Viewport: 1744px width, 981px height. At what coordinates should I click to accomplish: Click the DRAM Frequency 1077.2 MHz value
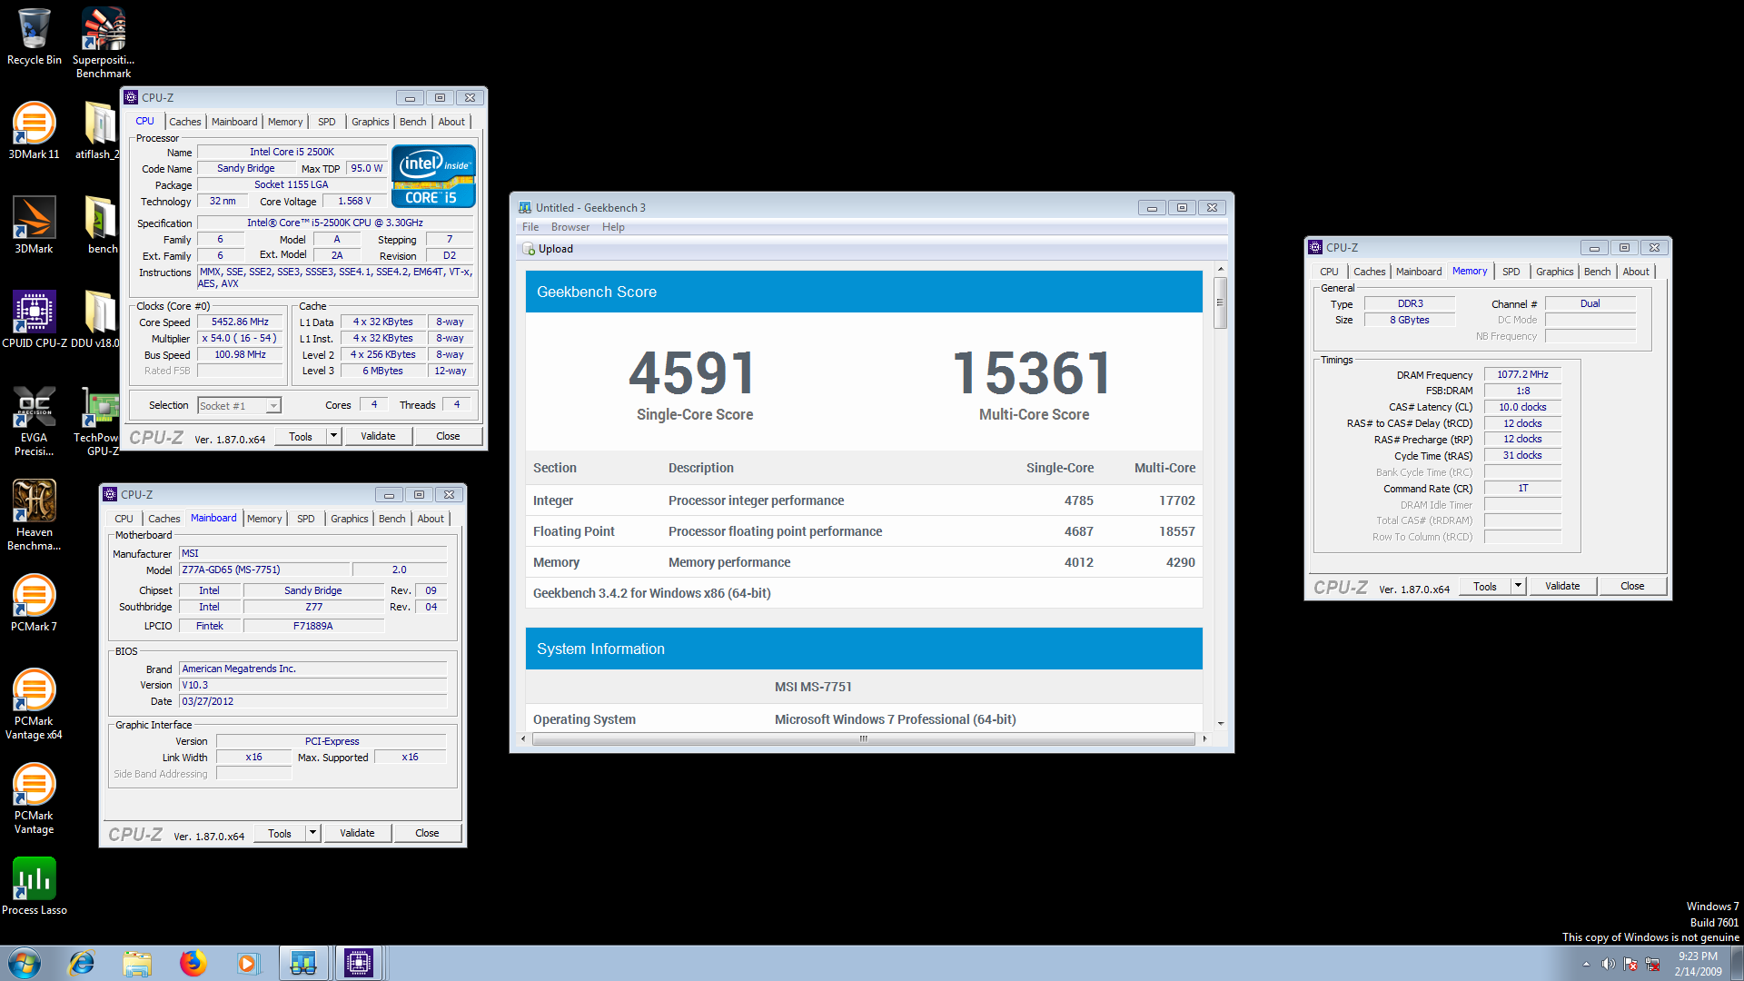point(1522,374)
